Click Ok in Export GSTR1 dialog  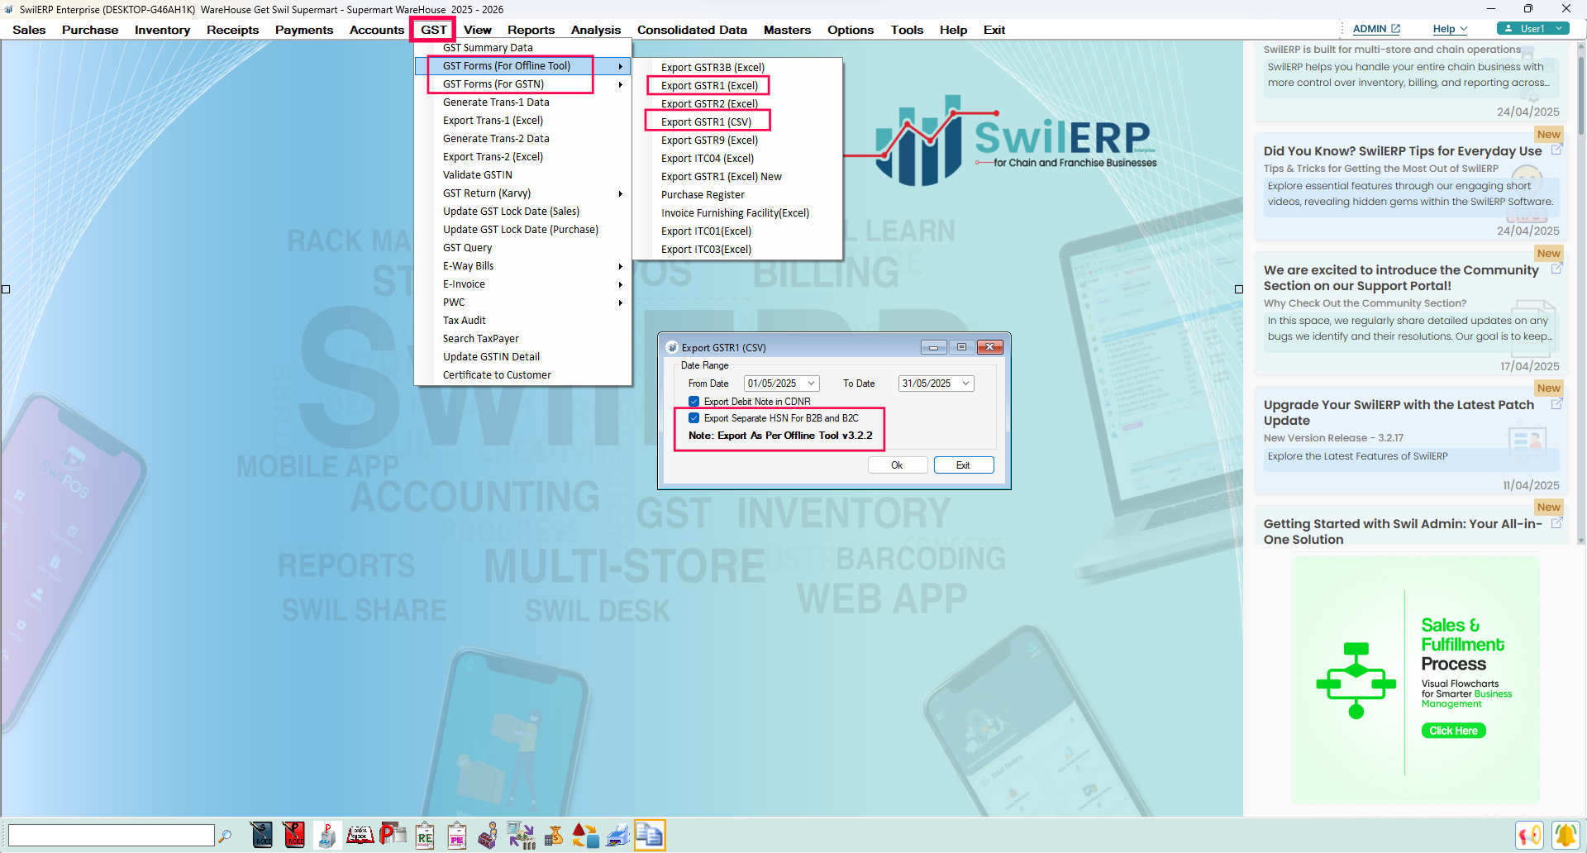897,465
